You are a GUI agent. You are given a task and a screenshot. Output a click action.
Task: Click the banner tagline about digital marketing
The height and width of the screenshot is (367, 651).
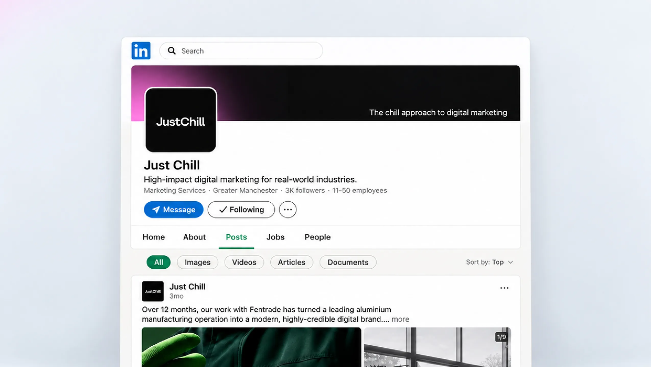(438, 112)
